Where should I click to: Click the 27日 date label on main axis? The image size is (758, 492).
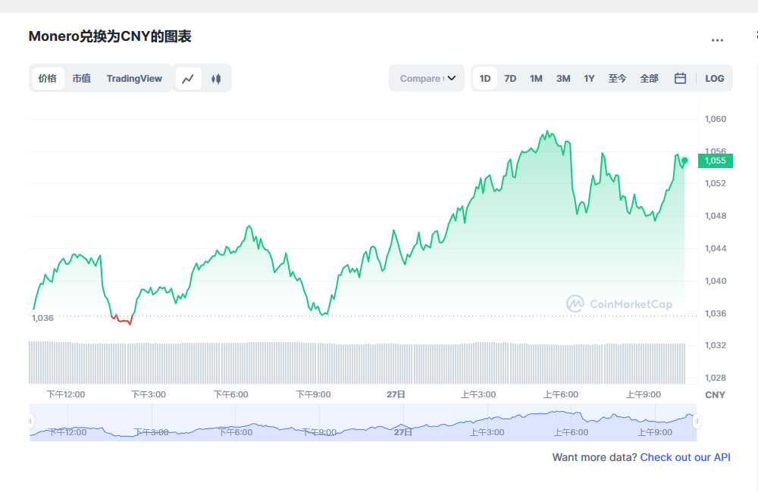(x=396, y=394)
